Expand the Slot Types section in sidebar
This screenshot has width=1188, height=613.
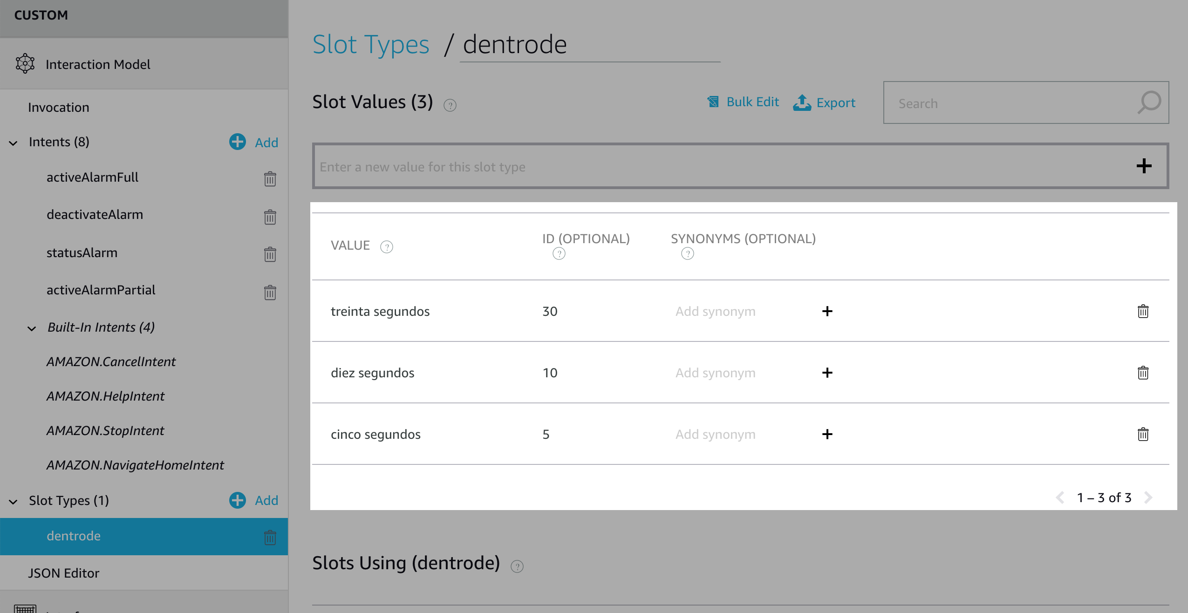coord(14,500)
